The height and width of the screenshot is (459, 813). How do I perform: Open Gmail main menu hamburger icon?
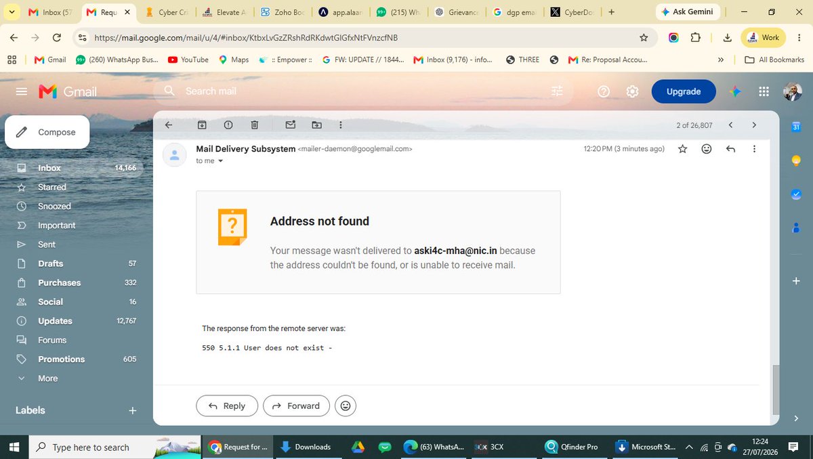[21, 91]
